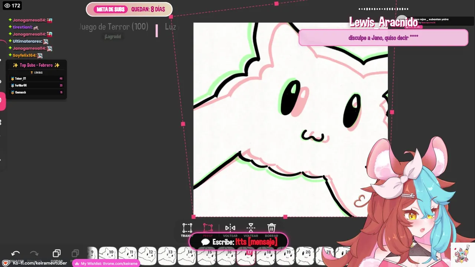Click the 'disculpe a Jano' message bubble
475x267 pixels.
(x=383, y=38)
